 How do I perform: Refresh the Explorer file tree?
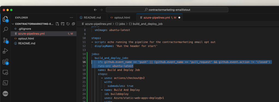(68, 24)
